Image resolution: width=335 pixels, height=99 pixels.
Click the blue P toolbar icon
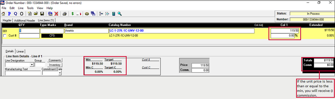9,14
